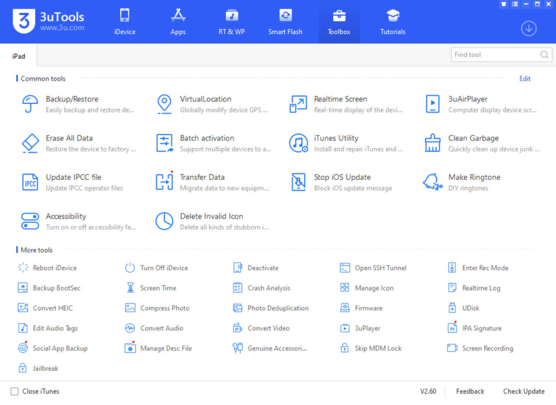Launch 3uPlayer icon
The width and height of the screenshot is (556, 405).
point(345,328)
